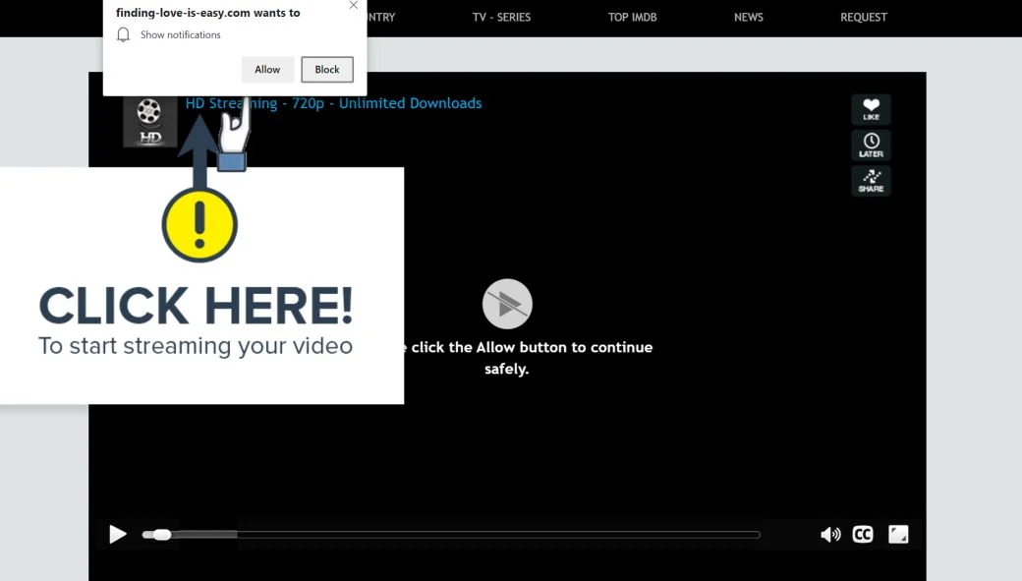Mute the video volume
Screen dimensions: 1022x581
pos(829,535)
